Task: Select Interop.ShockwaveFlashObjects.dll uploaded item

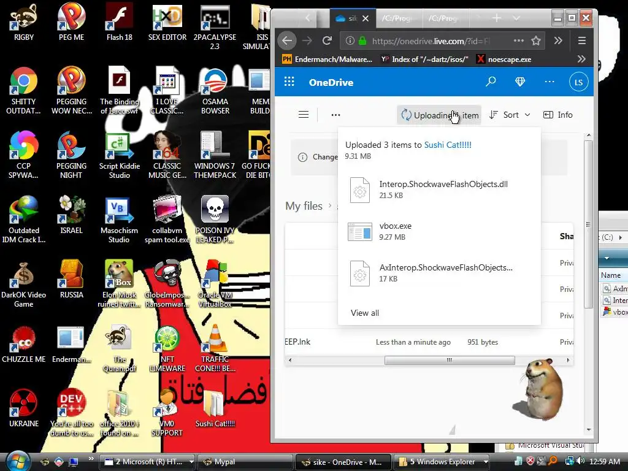Action: pos(439,190)
